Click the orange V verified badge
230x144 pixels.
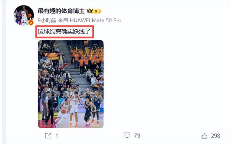[31, 22]
